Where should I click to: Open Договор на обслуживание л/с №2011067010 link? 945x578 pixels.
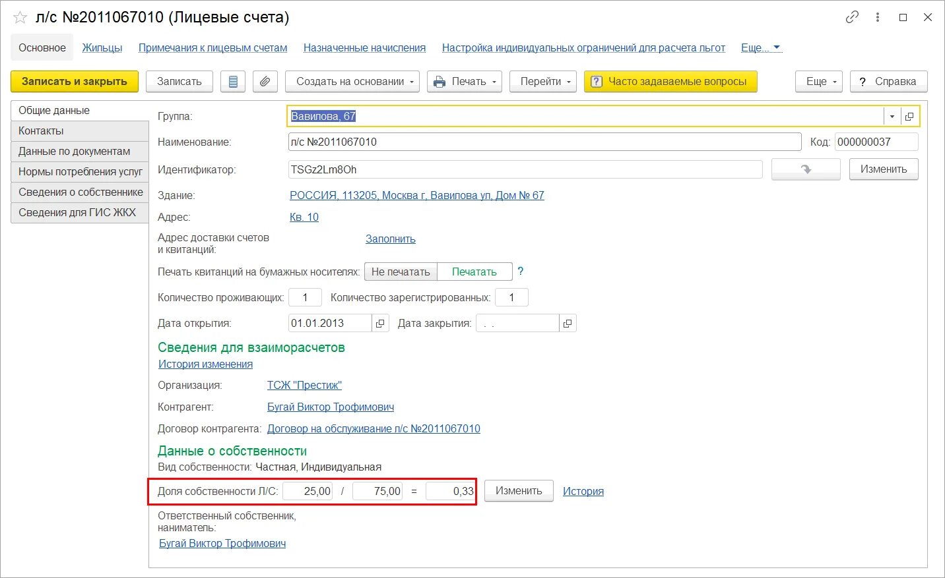coord(374,428)
